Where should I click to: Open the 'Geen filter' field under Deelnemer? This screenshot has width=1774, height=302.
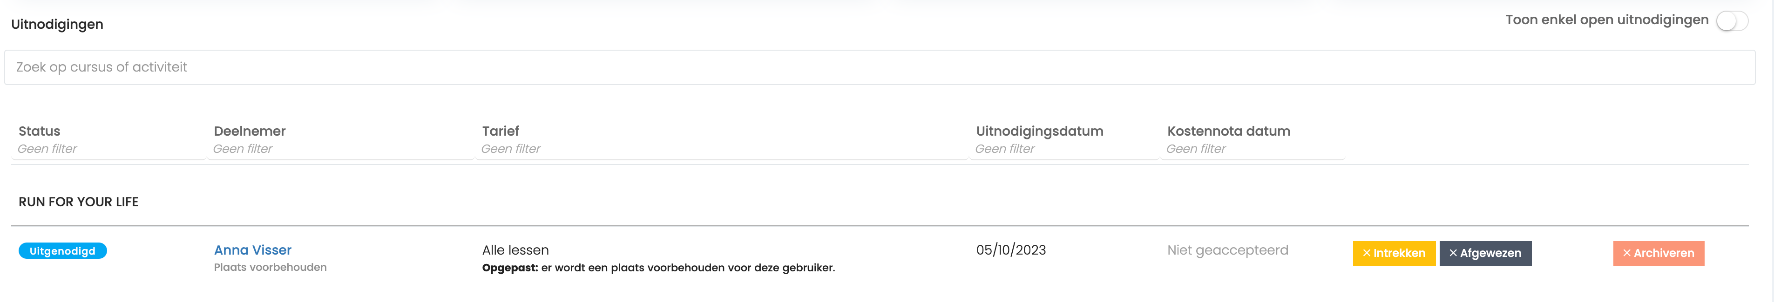click(340, 149)
